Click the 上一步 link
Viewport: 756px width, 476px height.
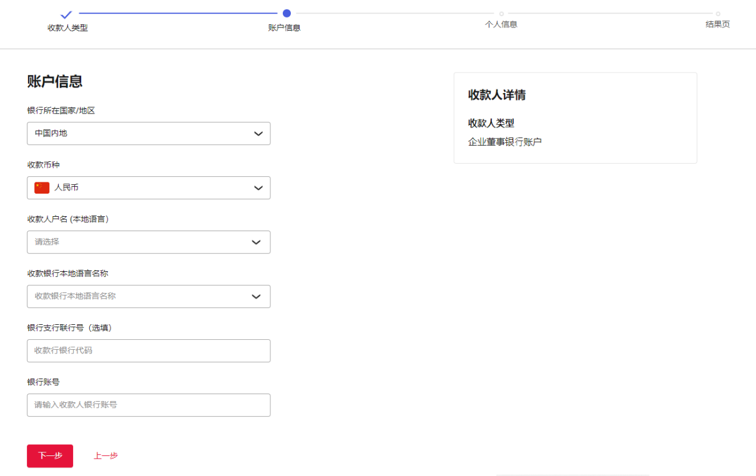coord(106,456)
